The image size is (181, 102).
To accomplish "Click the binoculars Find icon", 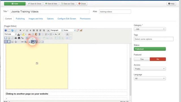I will (x=19, y=38).
